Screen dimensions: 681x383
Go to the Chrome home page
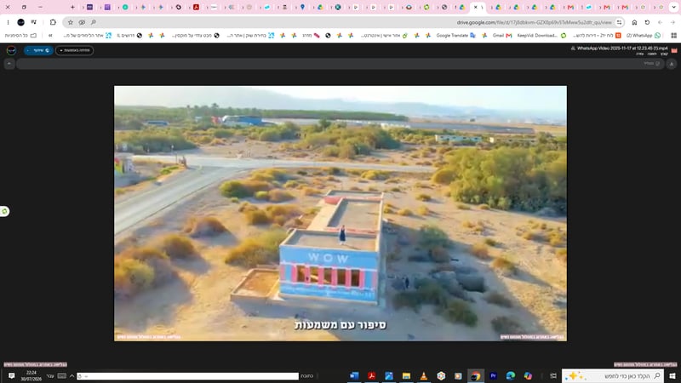pos(634,22)
